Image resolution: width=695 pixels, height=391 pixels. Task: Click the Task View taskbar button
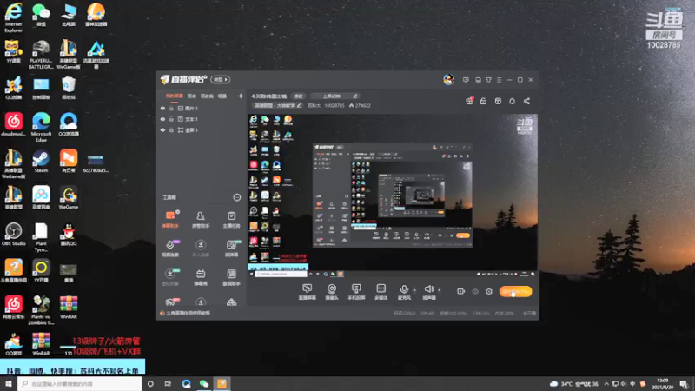[x=168, y=383]
